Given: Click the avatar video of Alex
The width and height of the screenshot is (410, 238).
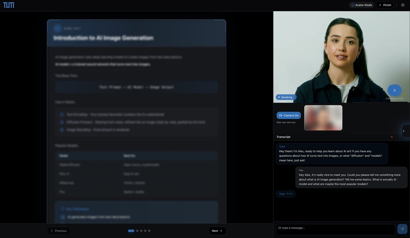Looking at the screenshot, I should (x=342, y=57).
